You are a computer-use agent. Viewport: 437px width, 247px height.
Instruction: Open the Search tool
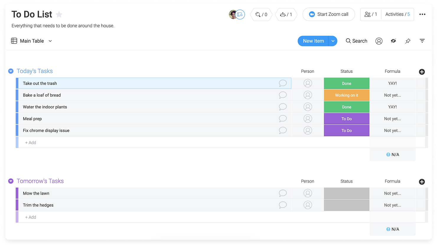pos(356,41)
